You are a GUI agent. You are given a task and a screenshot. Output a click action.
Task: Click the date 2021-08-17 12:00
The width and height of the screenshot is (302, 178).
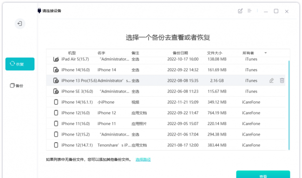pyautogui.click(x=183, y=145)
